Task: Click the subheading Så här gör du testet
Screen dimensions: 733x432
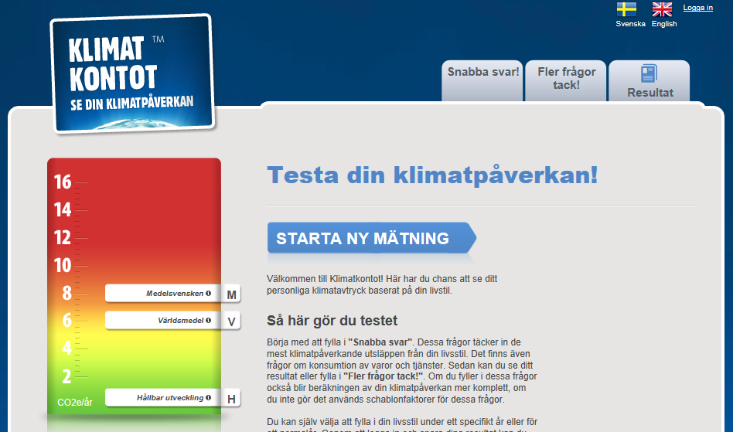Action: [332, 321]
